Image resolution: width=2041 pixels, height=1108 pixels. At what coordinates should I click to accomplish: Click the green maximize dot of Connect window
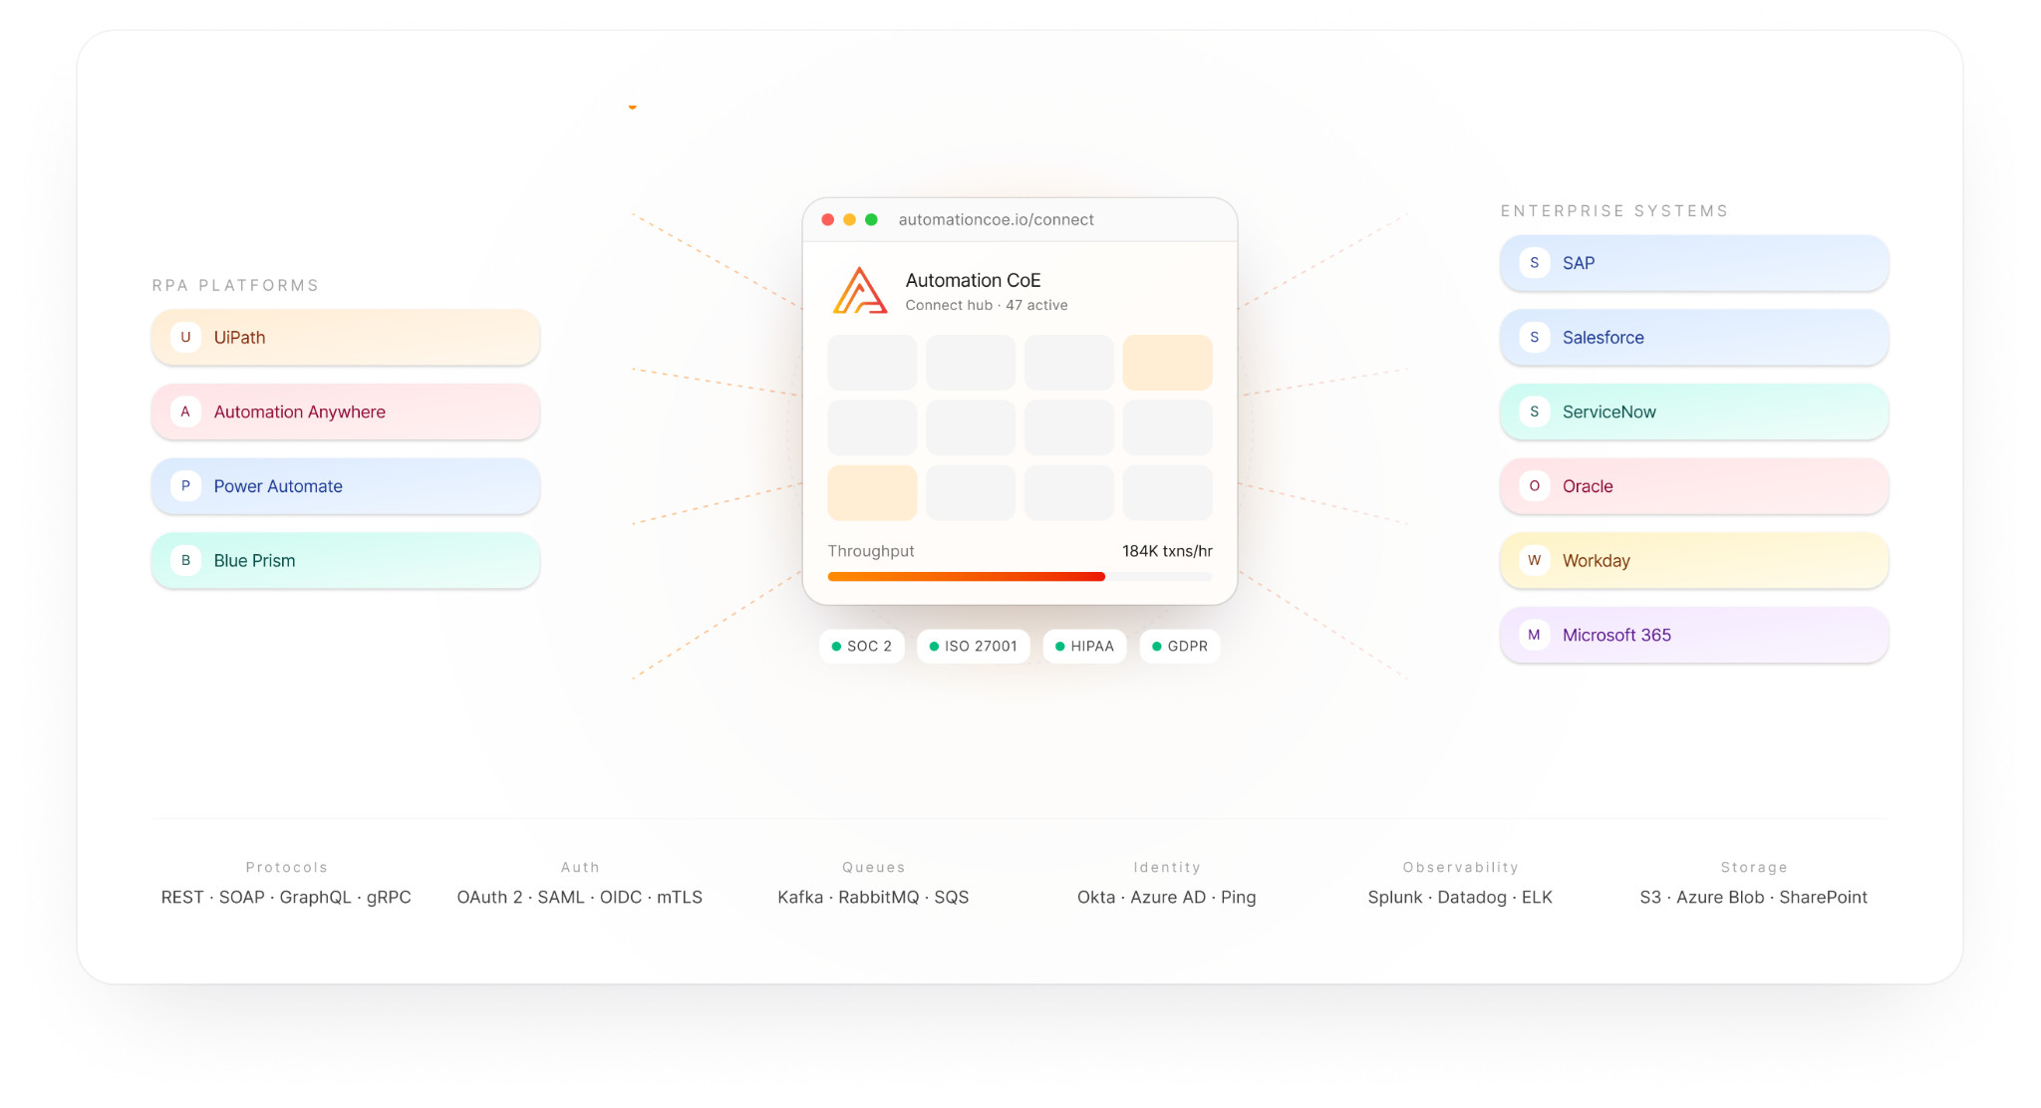click(871, 219)
